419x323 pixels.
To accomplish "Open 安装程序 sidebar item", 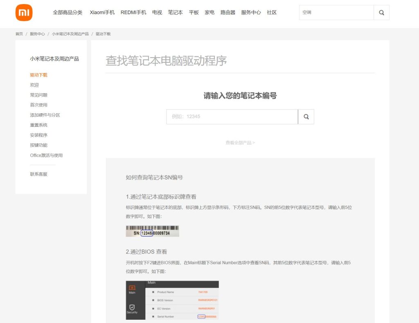I will tap(38, 135).
